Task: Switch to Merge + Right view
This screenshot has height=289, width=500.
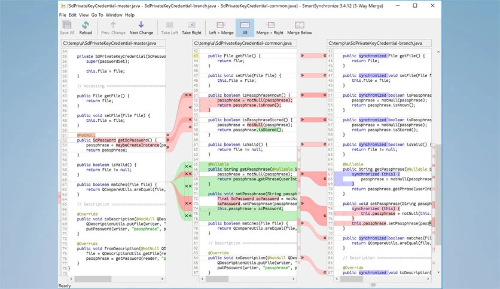Action: [270, 27]
